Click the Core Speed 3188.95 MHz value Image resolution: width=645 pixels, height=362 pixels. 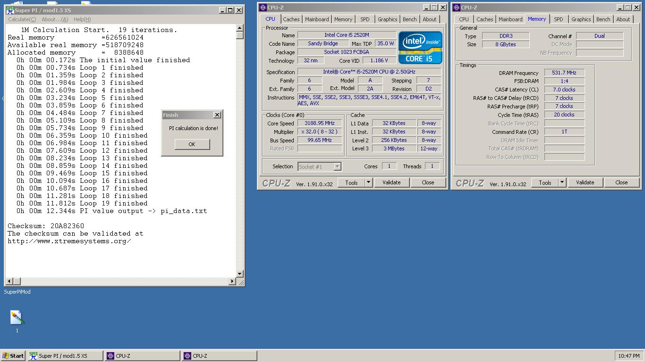point(320,123)
